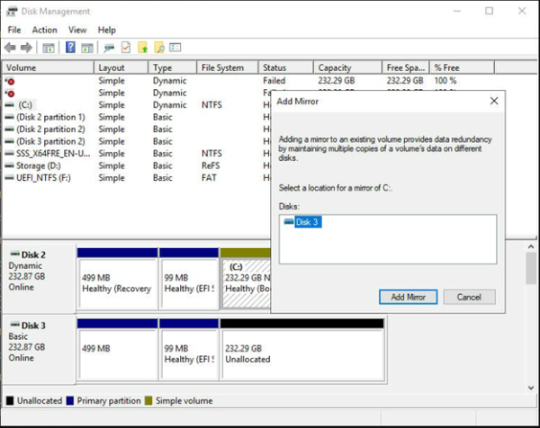Viewport: 540px width, 428px height.
Task: Select the UEFI_NTFS (F:) volume row
Action: point(43,178)
